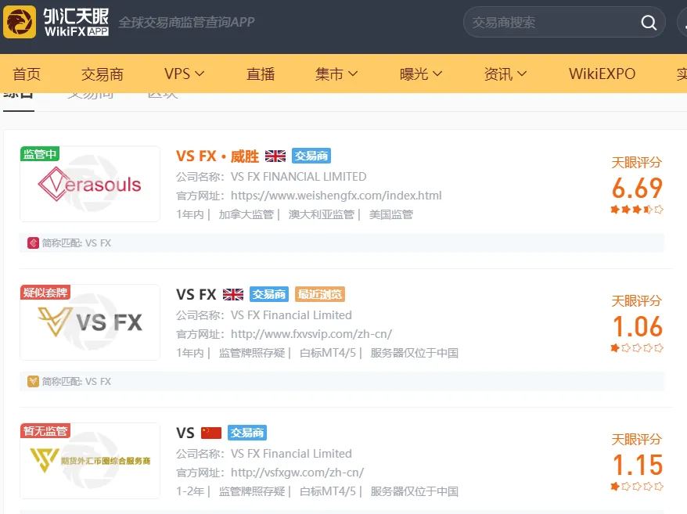Click 全球交易商监管查询APP slogan
The image size is (687, 514).
(186, 22)
